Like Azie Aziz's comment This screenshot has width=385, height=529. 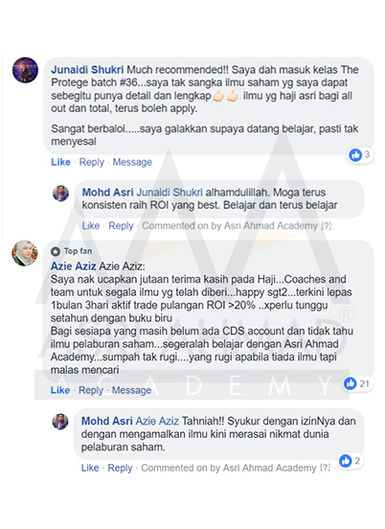(x=60, y=390)
